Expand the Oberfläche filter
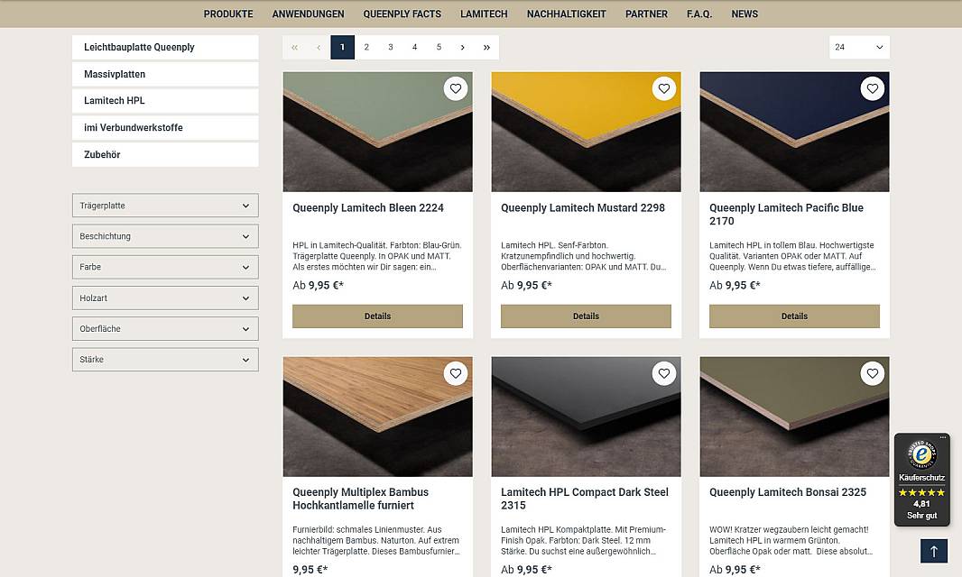This screenshot has height=577, width=962. 165,329
